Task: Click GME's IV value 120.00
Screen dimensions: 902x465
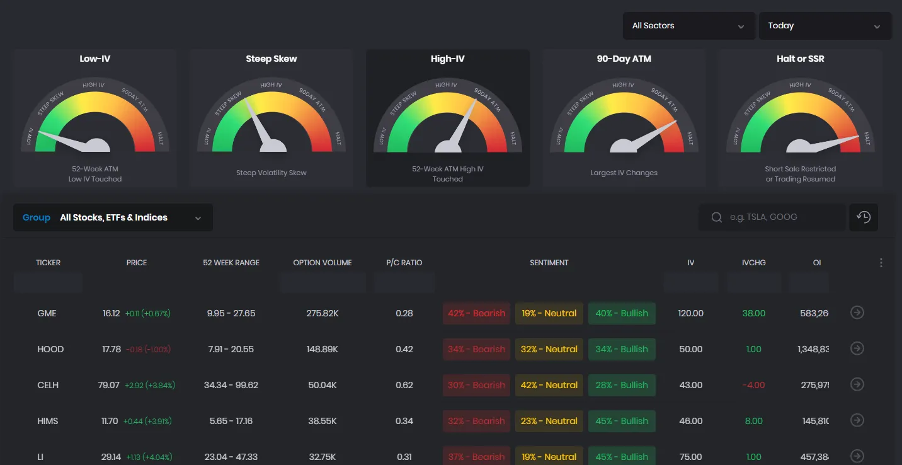Action: [691, 313]
